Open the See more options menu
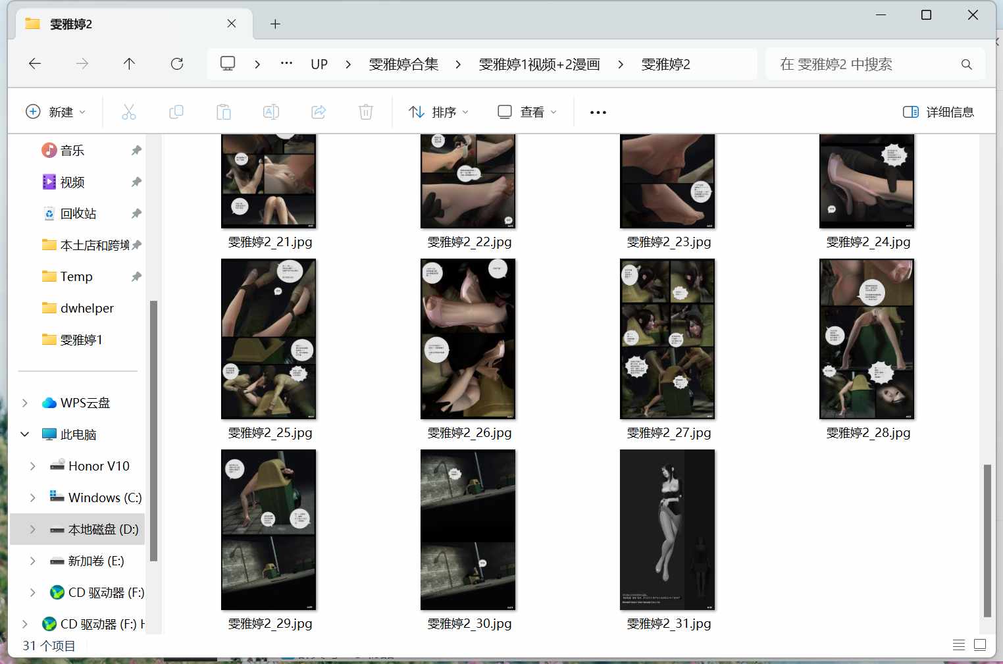Screen dimensions: 1003x664 (598, 113)
